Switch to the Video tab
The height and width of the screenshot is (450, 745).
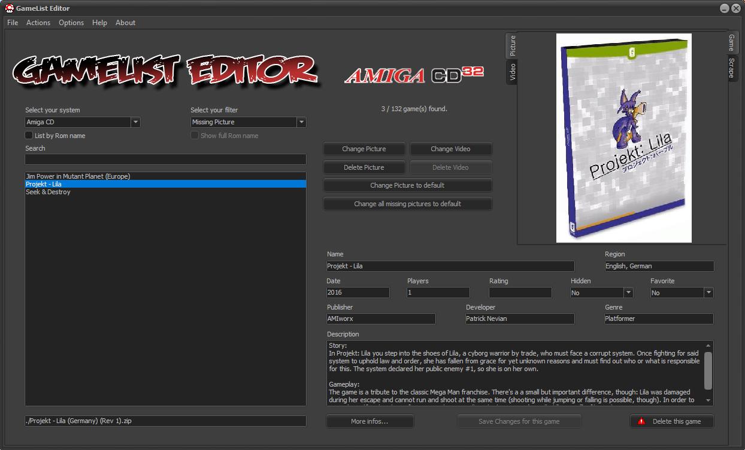click(x=511, y=72)
